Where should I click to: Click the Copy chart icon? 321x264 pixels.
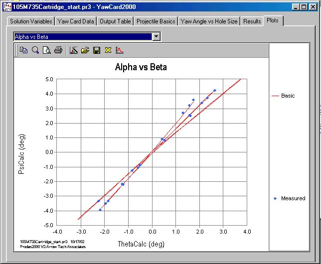click(x=23, y=50)
